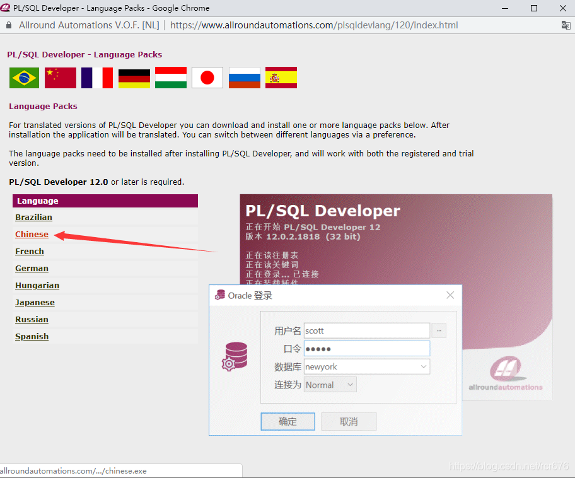Image resolution: width=575 pixels, height=478 pixels.
Task: Minimize the Chrome window
Action: pyautogui.click(x=505, y=8)
